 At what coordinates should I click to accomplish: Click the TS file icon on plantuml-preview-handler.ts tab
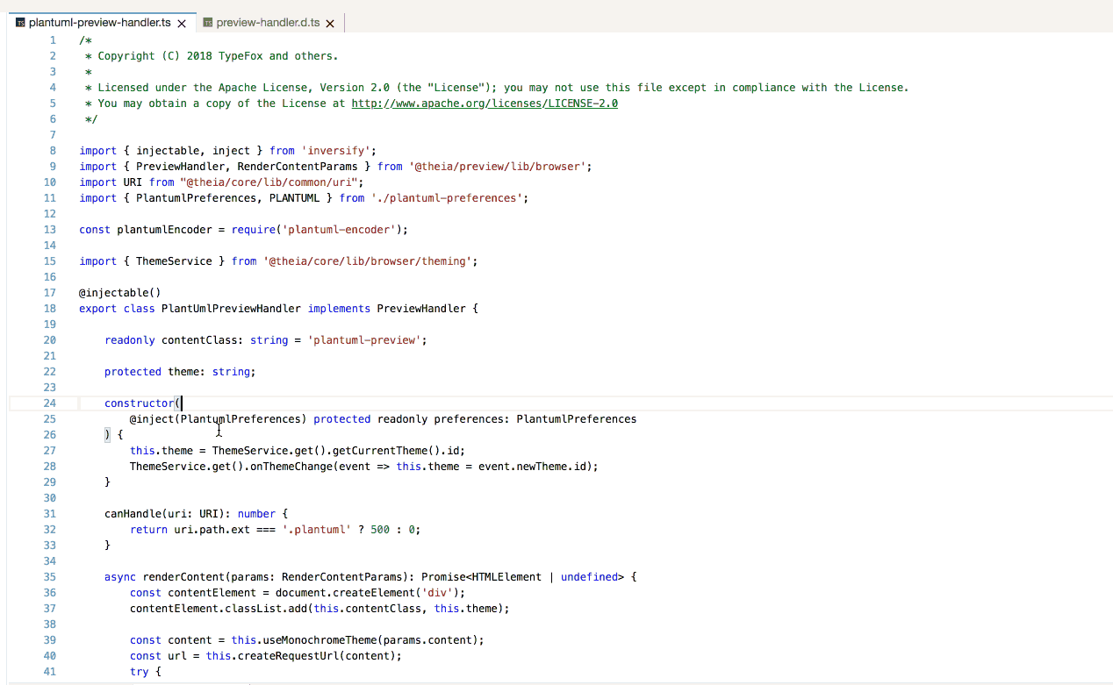pyautogui.click(x=21, y=23)
